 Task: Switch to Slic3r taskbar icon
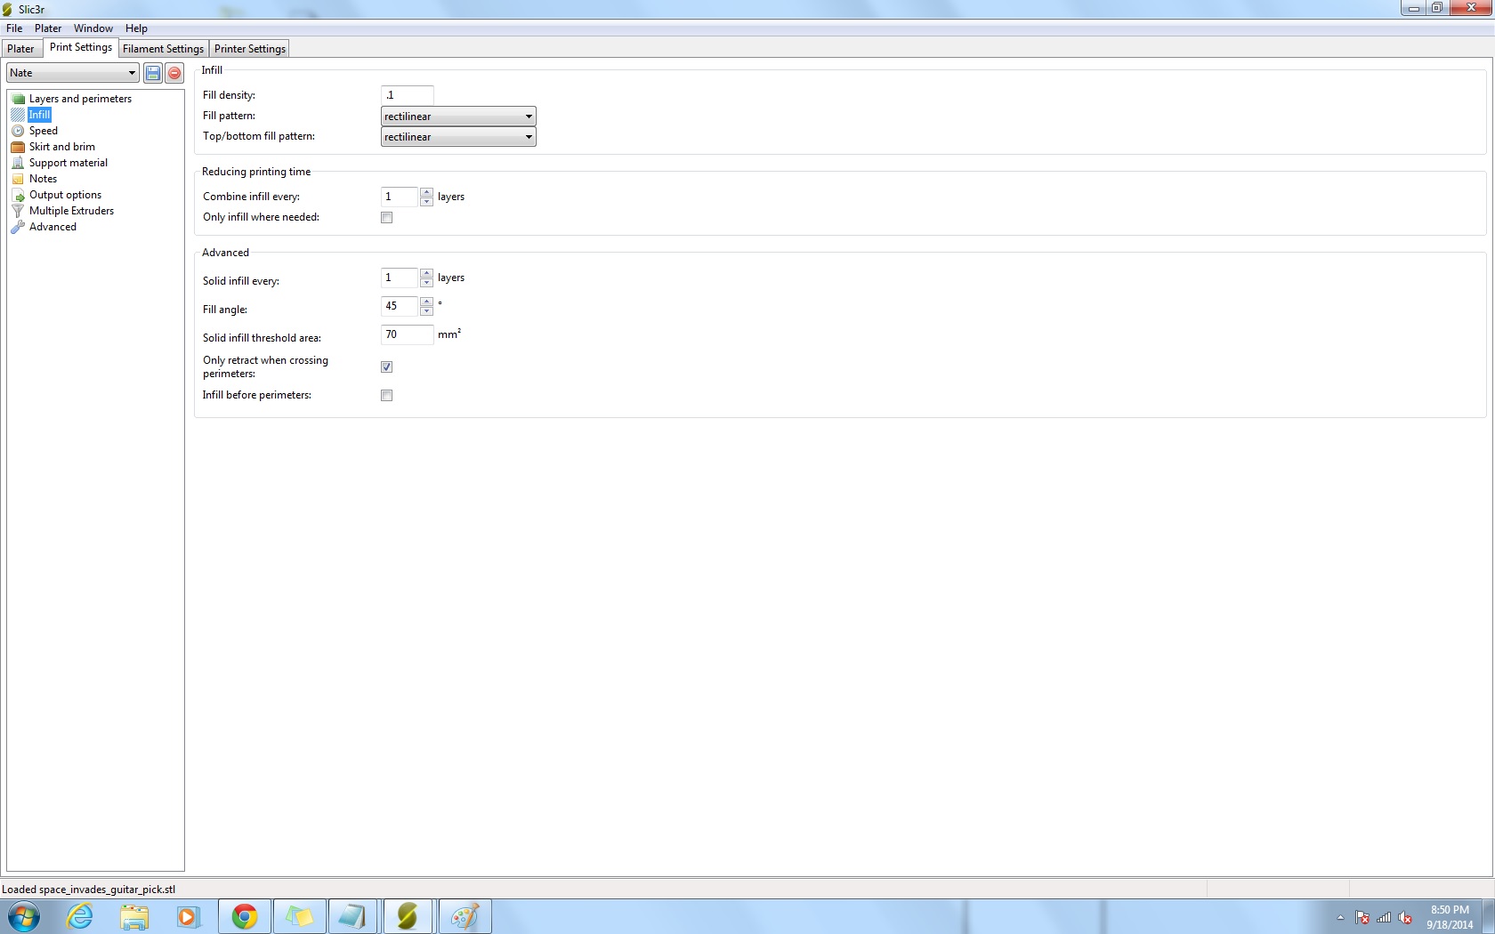tap(408, 916)
